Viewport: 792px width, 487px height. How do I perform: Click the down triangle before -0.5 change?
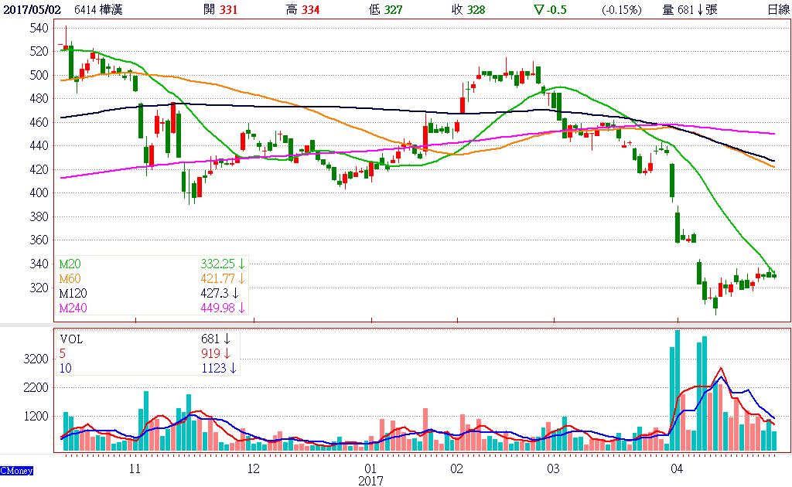tap(538, 10)
